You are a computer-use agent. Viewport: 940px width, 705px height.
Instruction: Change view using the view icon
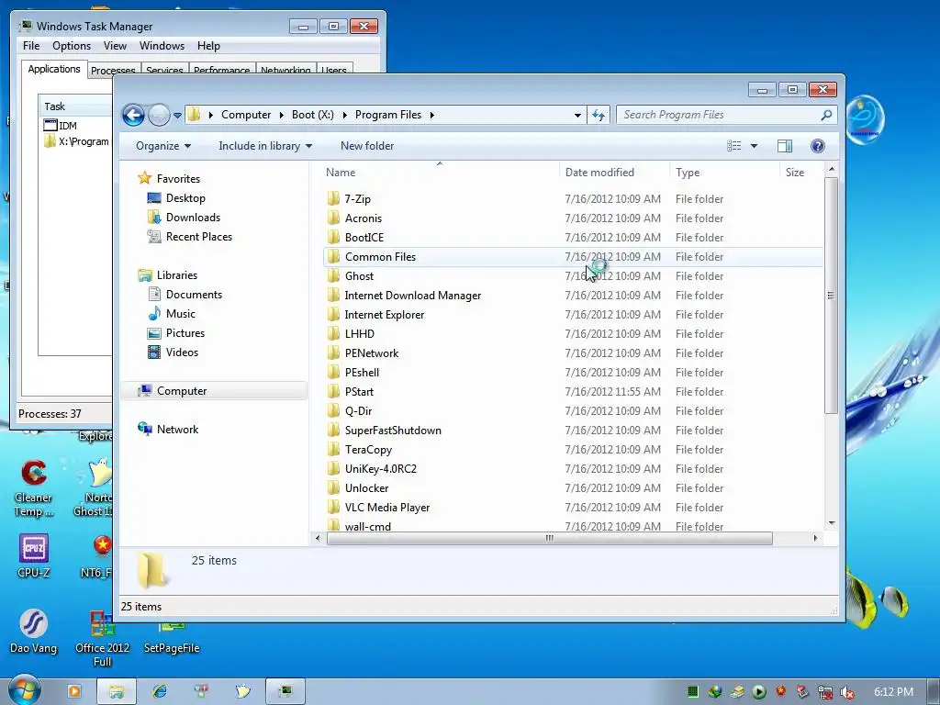(x=734, y=146)
